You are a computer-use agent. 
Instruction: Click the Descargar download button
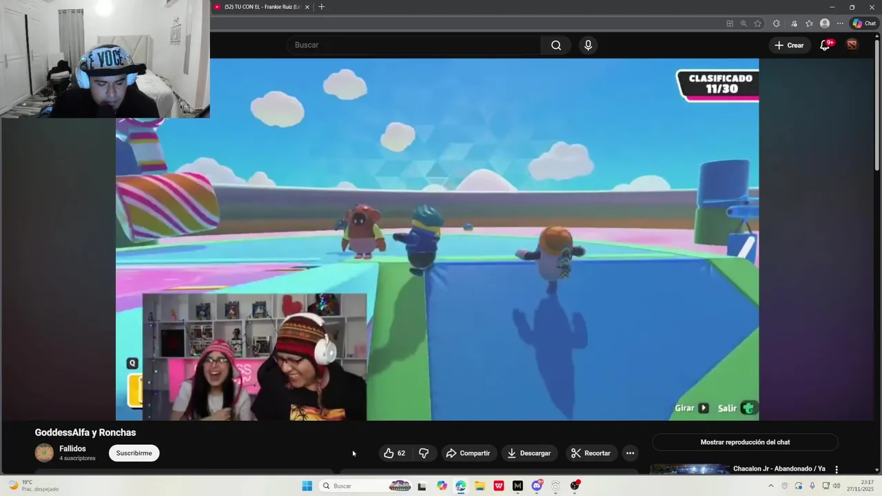pos(529,453)
